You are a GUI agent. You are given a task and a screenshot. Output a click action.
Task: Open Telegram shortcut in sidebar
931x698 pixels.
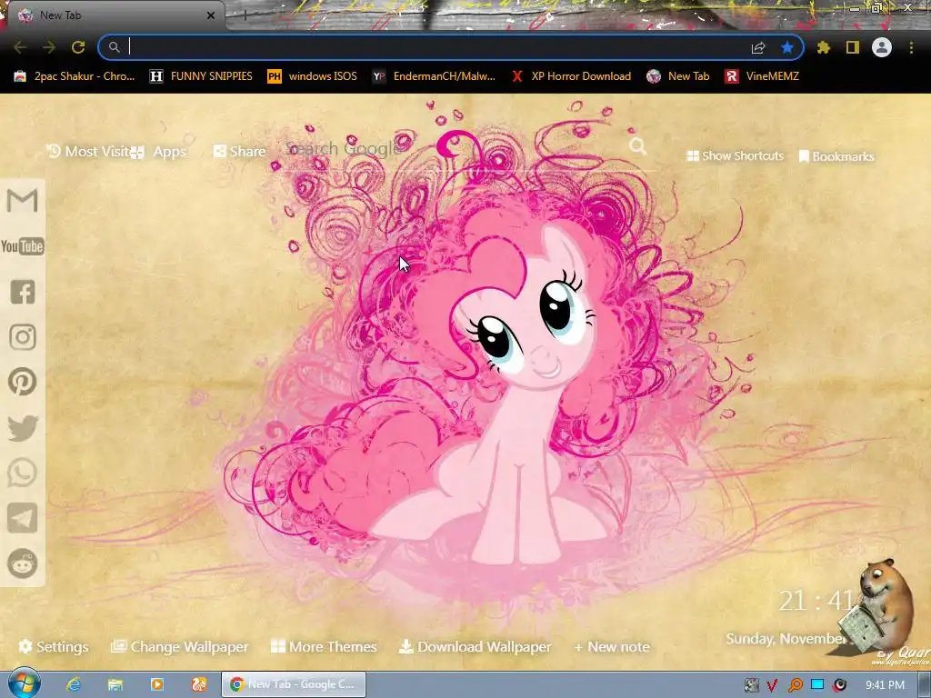coord(23,518)
